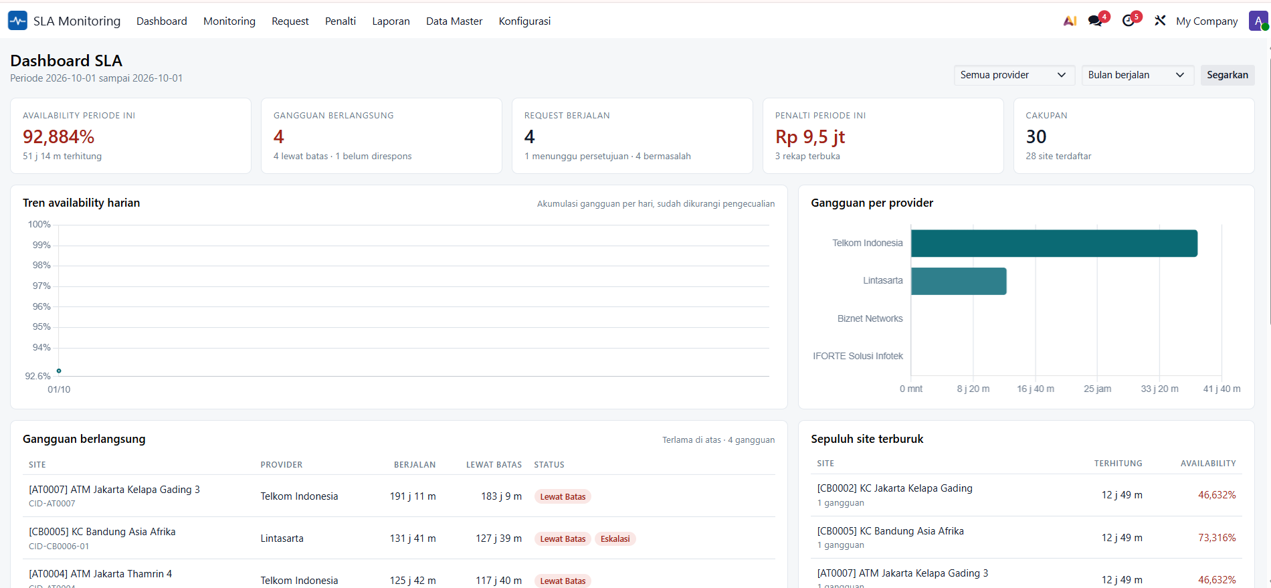Open the Konfigurasi menu
This screenshot has height=588, width=1271.
(524, 21)
